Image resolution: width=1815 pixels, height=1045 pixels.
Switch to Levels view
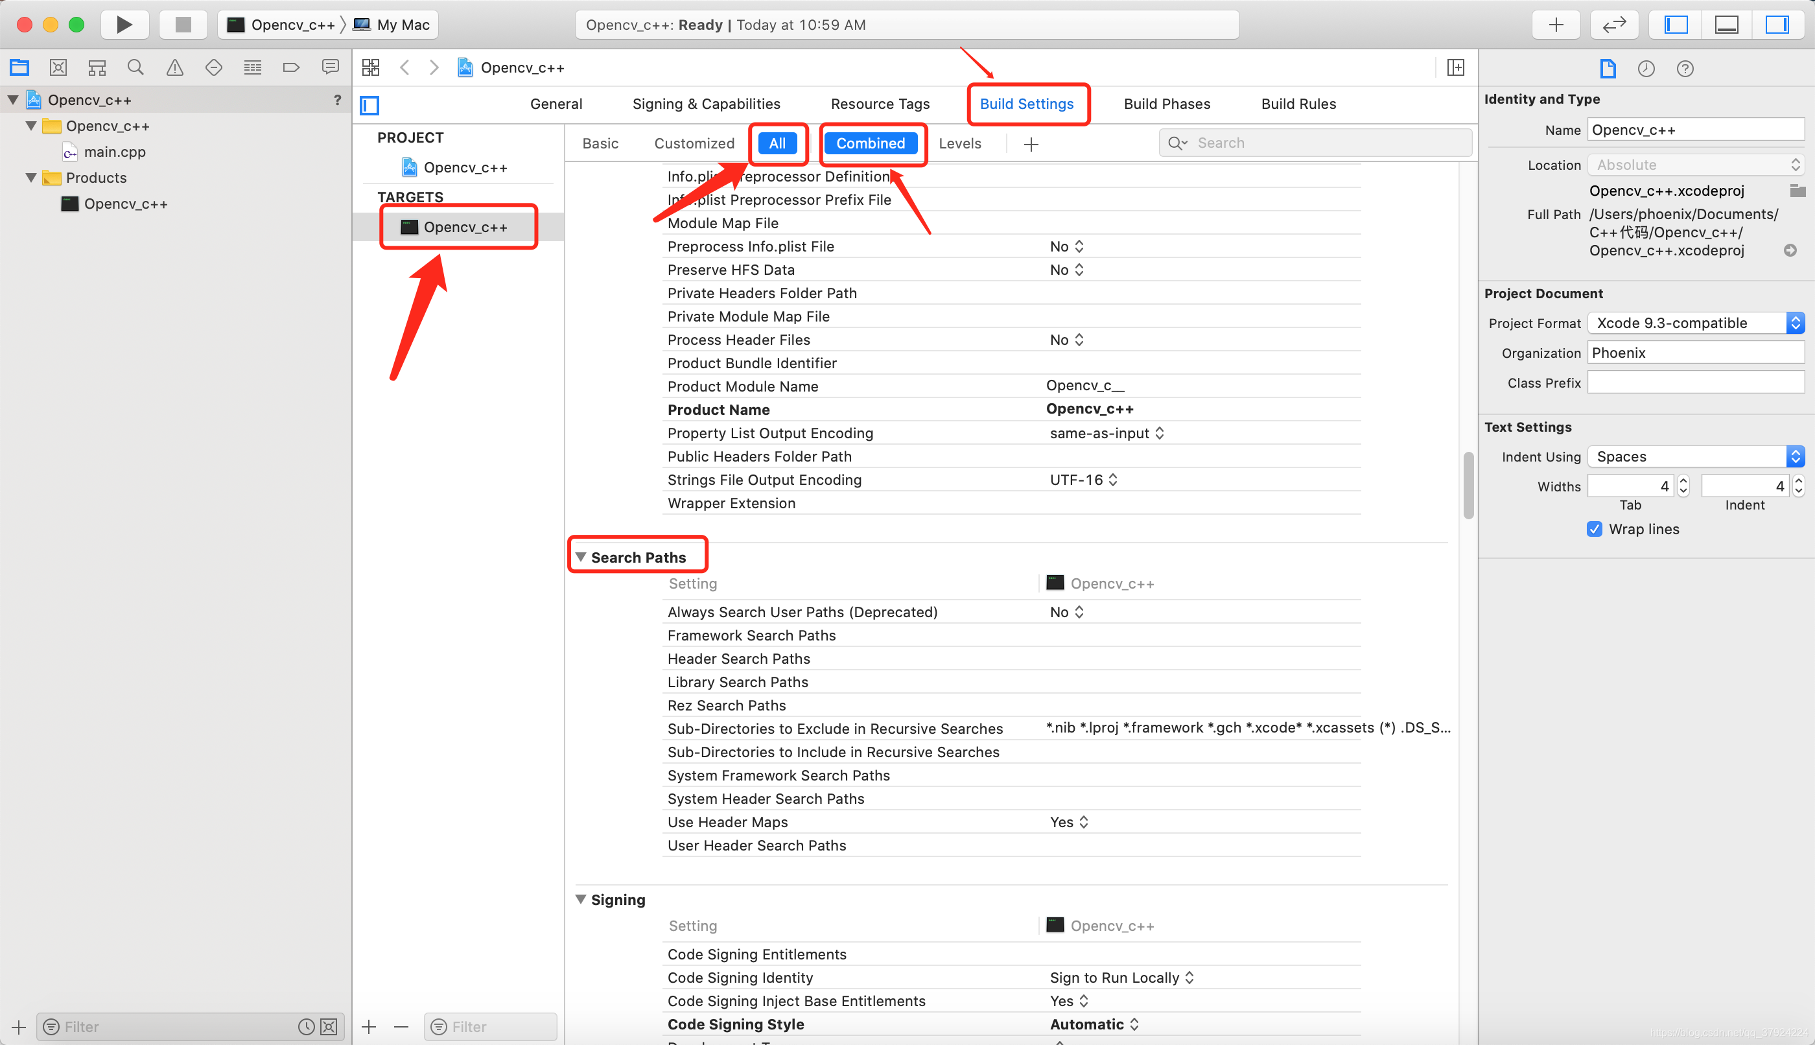(x=959, y=143)
